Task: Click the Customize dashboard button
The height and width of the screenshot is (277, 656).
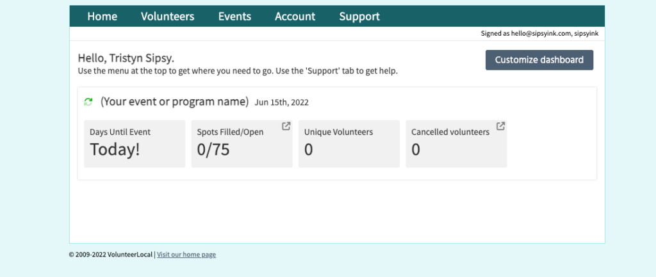Action: tap(539, 59)
